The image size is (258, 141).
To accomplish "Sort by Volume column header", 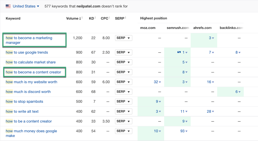I will pyautogui.click(x=73, y=18).
